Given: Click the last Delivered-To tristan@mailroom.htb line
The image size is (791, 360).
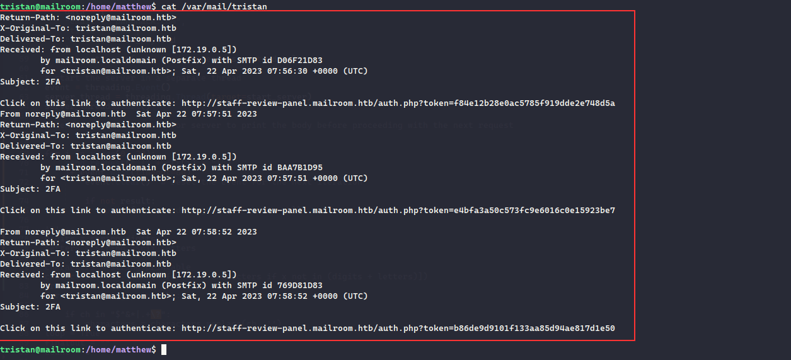Looking at the screenshot, I should pyautogui.click(x=86, y=264).
